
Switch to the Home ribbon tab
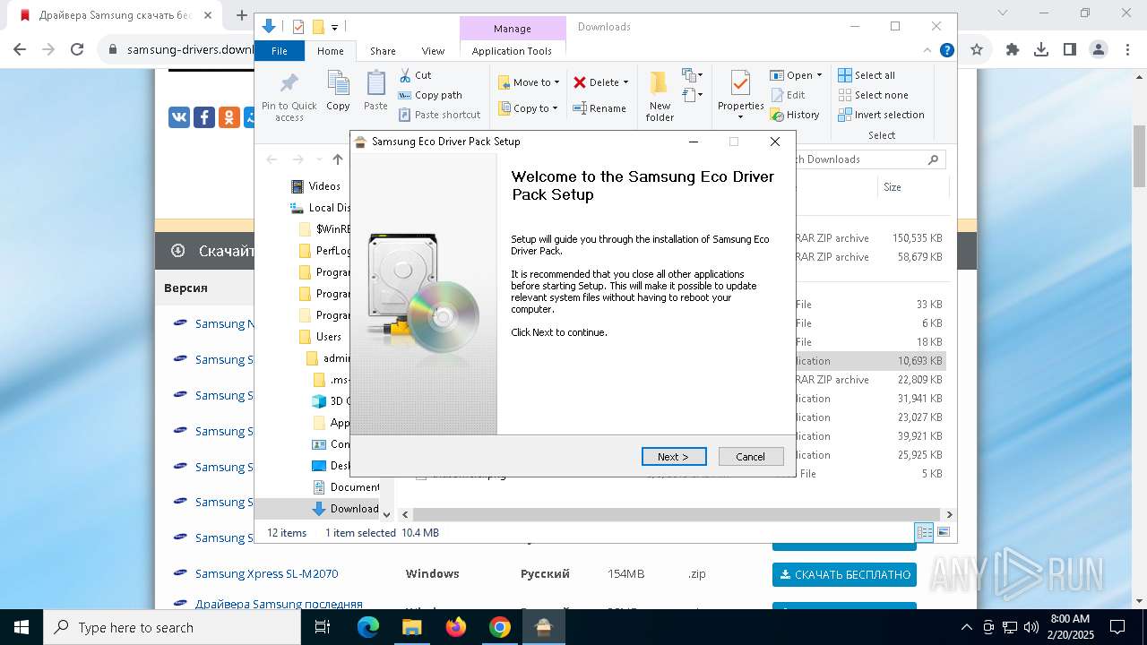[330, 51]
